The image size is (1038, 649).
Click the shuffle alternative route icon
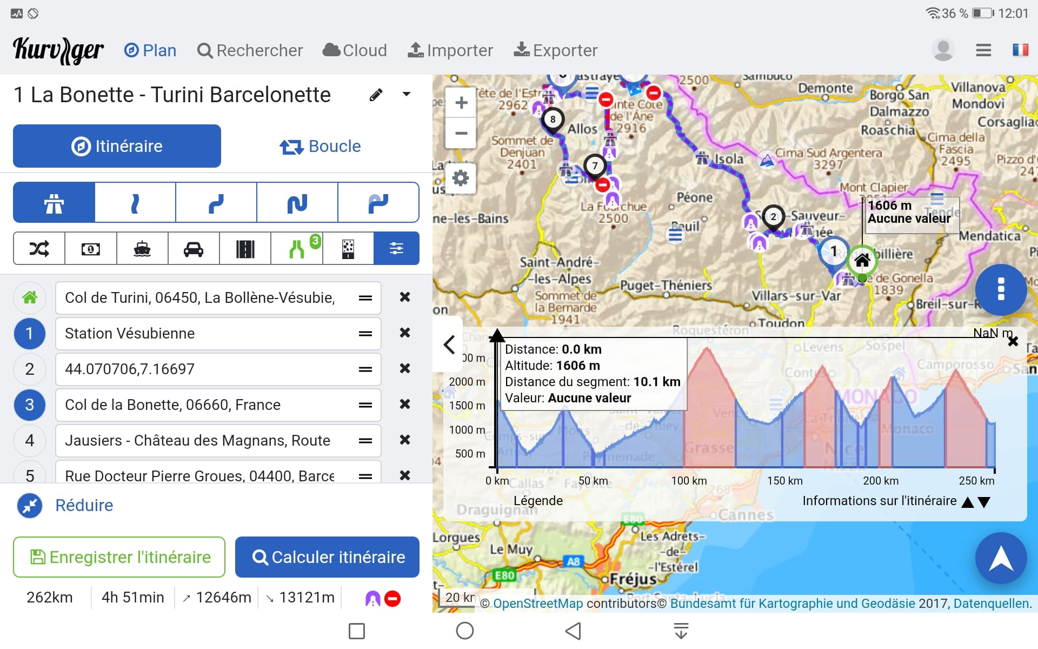click(39, 249)
